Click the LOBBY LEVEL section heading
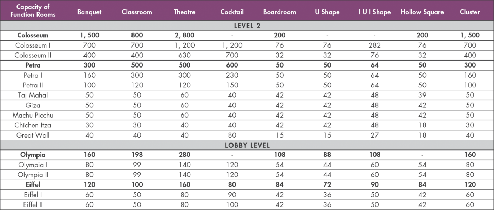The width and height of the screenshot is (494, 210). 247,145
